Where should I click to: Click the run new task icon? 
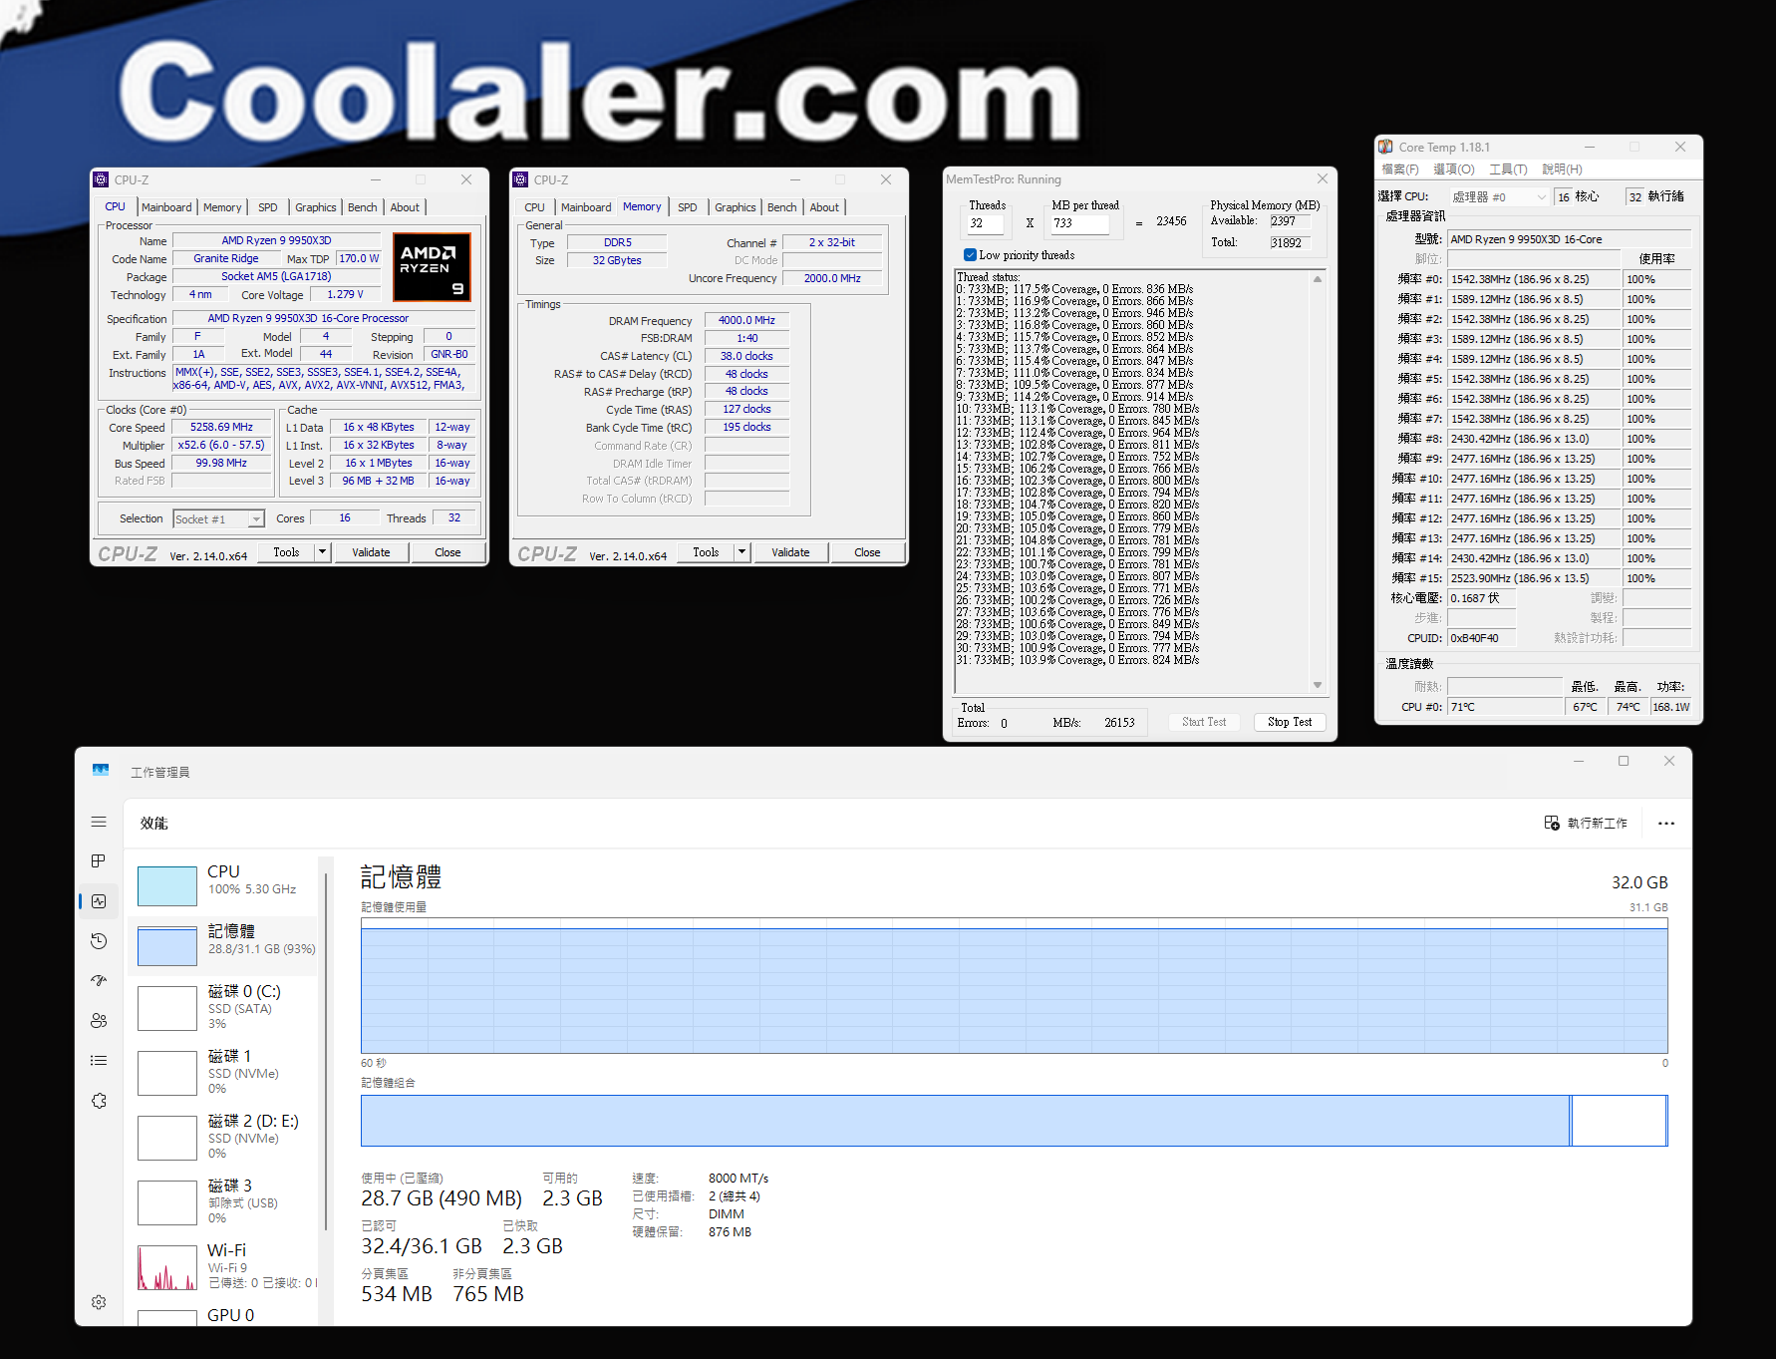(1552, 823)
